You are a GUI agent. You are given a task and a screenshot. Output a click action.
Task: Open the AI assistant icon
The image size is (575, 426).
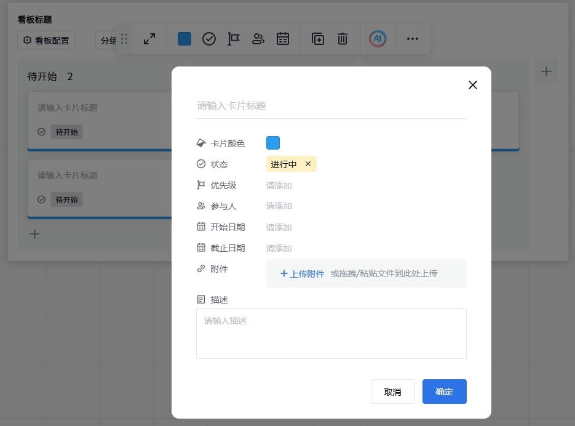pyautogui.click(x=378, y=39)
